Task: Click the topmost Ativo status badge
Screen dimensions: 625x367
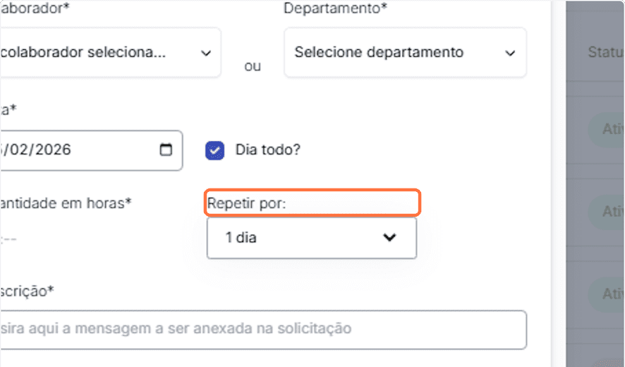Action: [608, 130]
